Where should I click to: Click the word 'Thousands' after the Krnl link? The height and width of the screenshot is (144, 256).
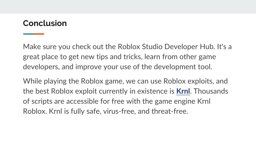coord(211,91)
